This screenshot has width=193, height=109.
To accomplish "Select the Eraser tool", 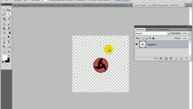I will [4, 33].
